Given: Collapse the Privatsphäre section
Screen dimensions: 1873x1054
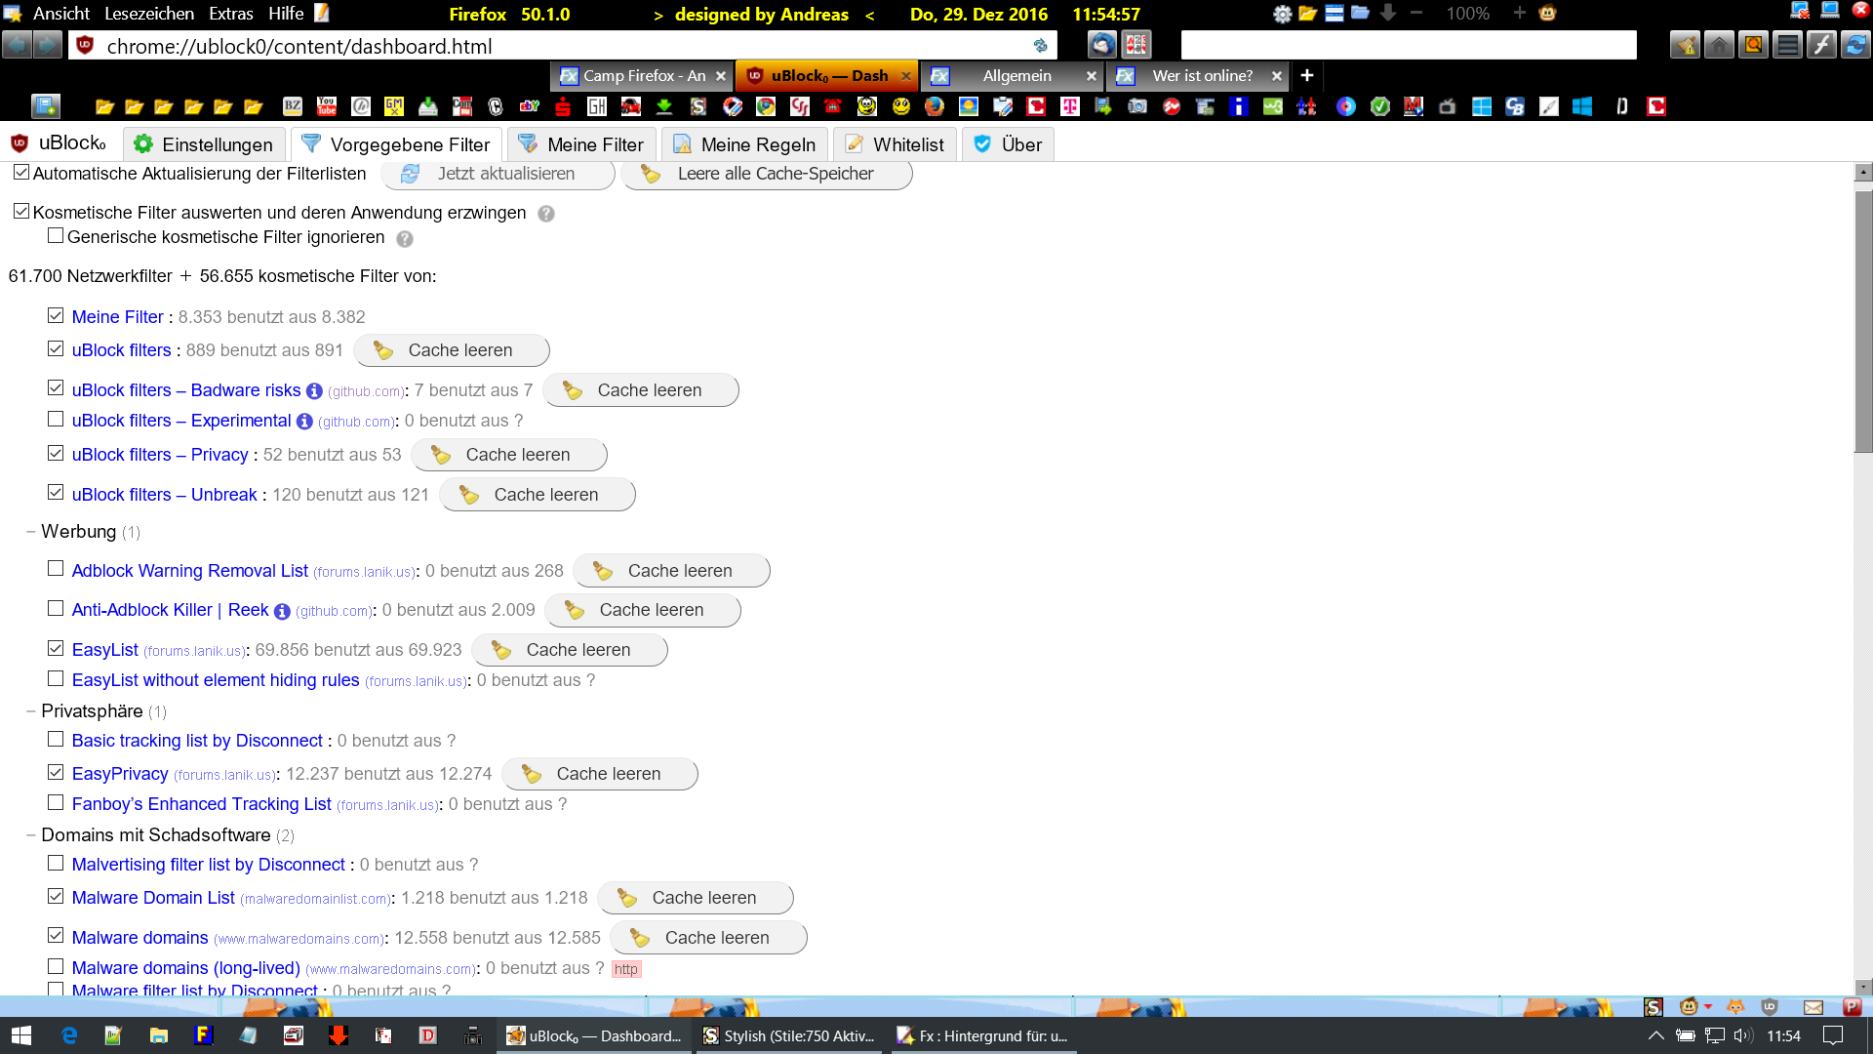Looking at the screenshot, I should coord(31,711).
